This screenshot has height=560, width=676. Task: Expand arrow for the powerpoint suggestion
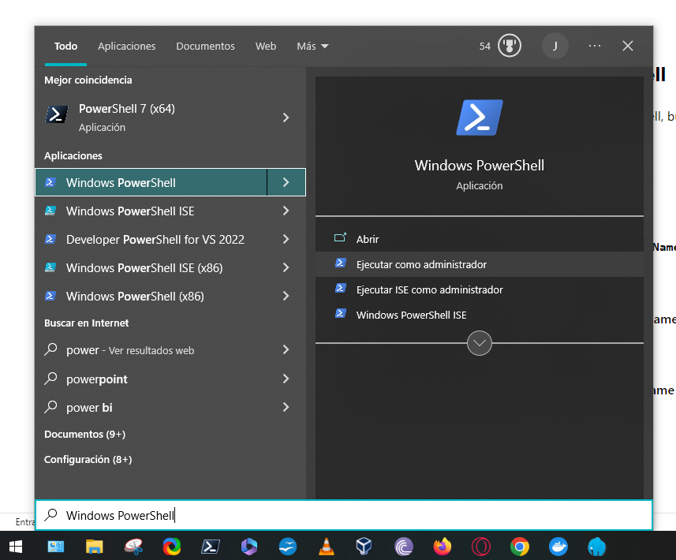(x=286, y=379)
